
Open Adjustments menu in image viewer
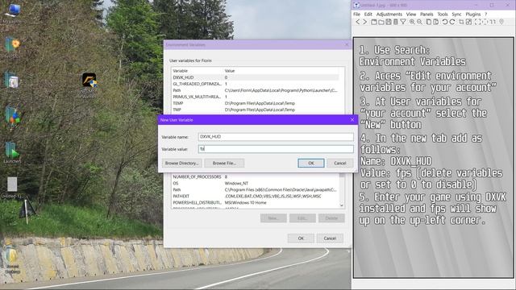click(389, 14)
